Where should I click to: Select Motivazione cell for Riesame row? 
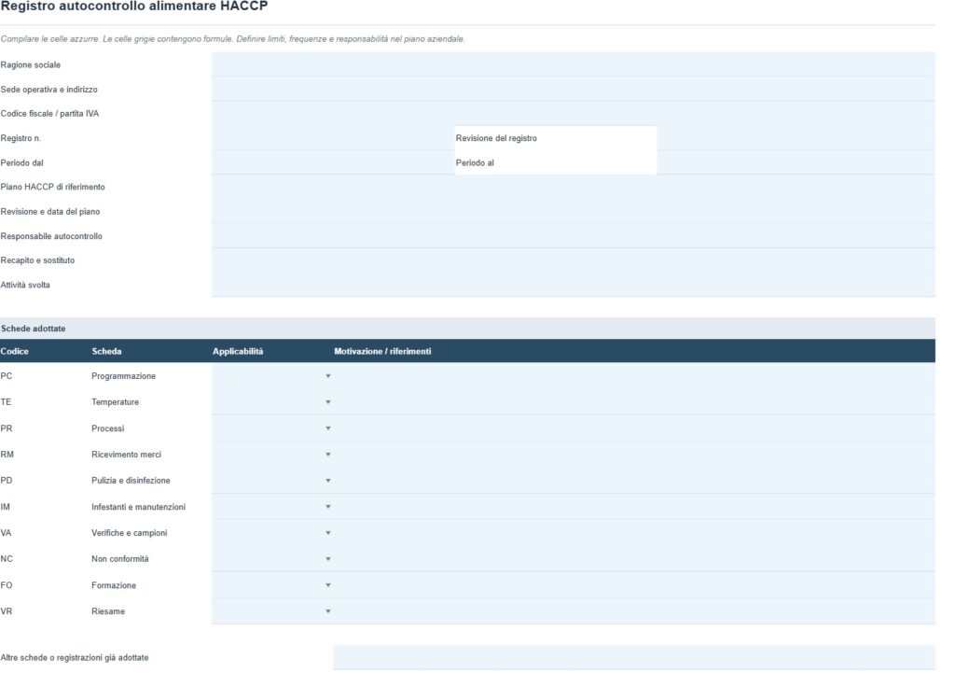pos(634,611)
